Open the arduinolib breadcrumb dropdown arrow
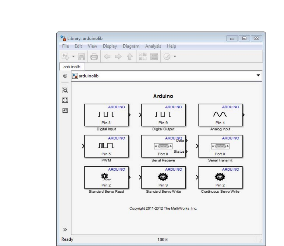The height and width of the screenshot is (246, 284). [x=258, y=76]
